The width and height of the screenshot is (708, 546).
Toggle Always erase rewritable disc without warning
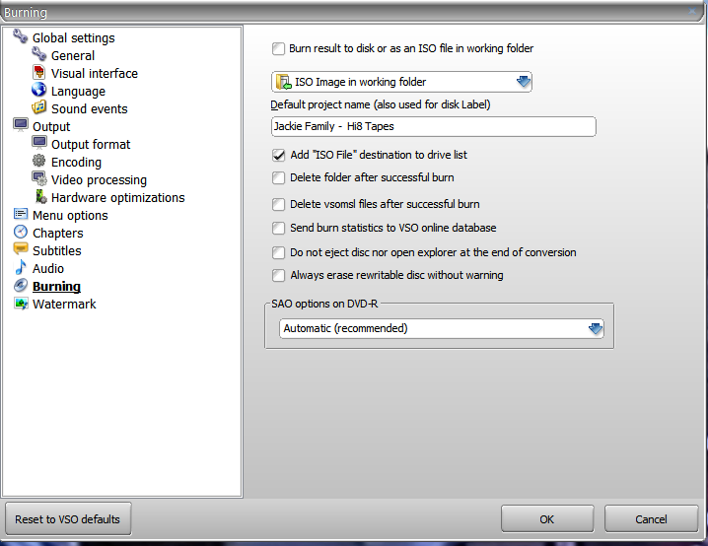[x=279, y=275]
